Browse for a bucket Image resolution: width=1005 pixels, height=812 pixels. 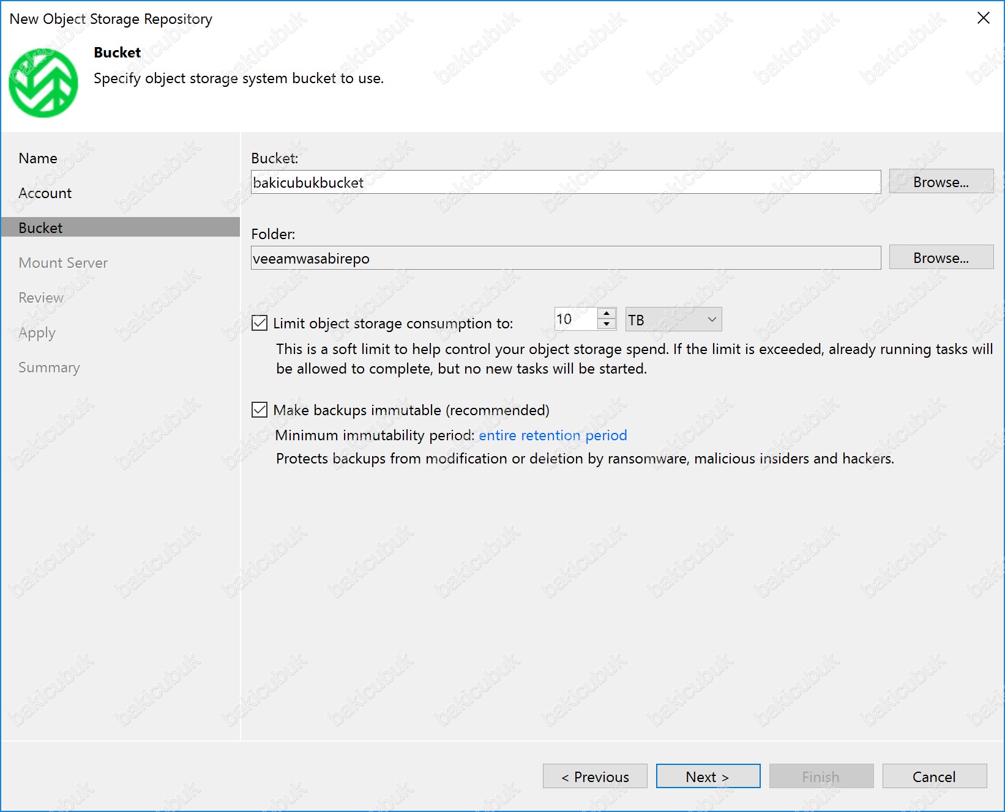[940, 182]
